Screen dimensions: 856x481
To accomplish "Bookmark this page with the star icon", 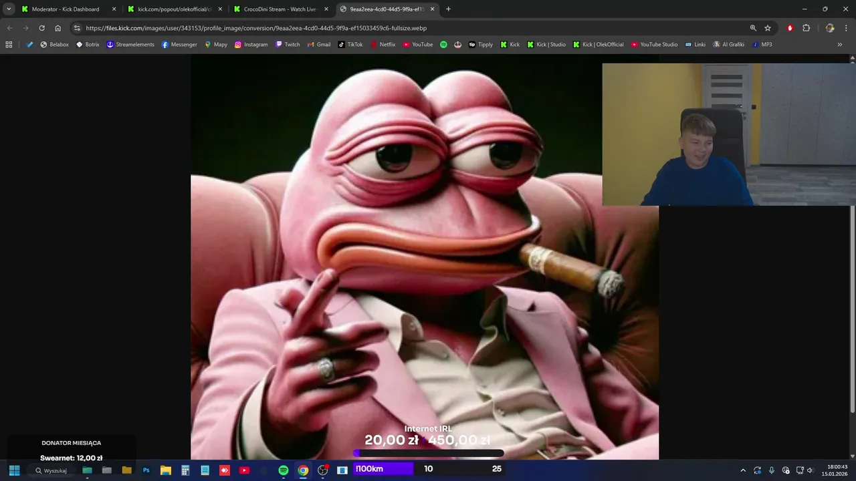I will point(768,28).
